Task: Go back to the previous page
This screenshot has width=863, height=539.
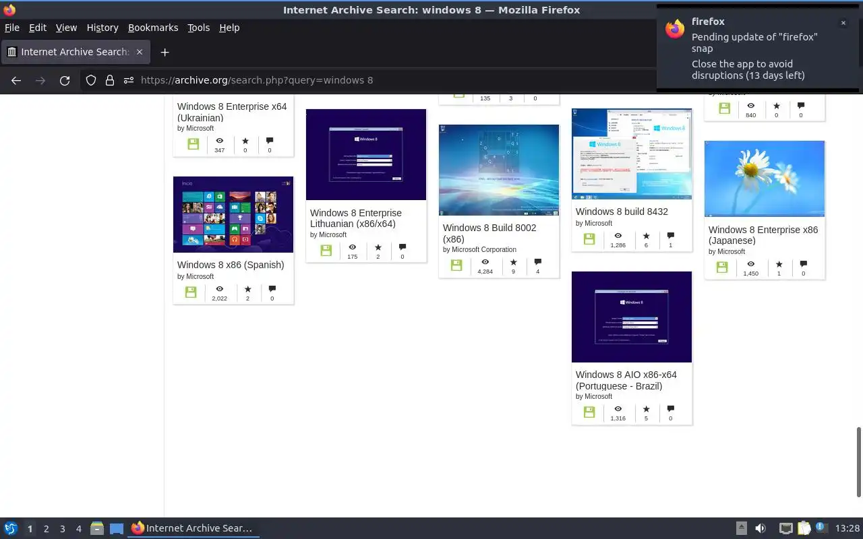Action: click(x=16, y=80)
